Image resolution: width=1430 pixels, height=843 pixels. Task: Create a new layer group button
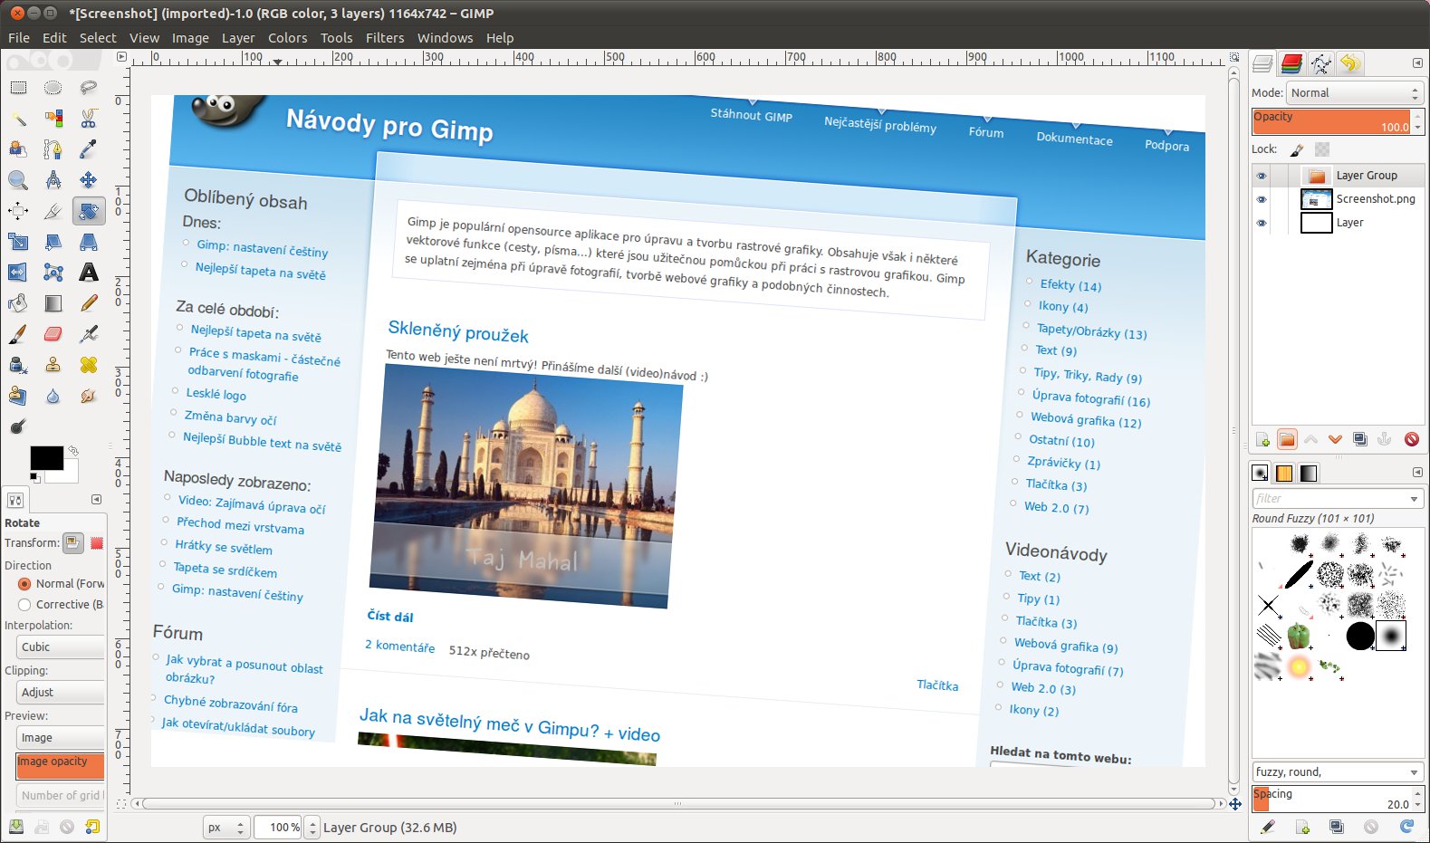point(1287,440)
